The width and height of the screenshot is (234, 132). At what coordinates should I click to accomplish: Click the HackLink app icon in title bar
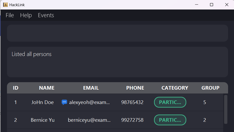[5, 5]
